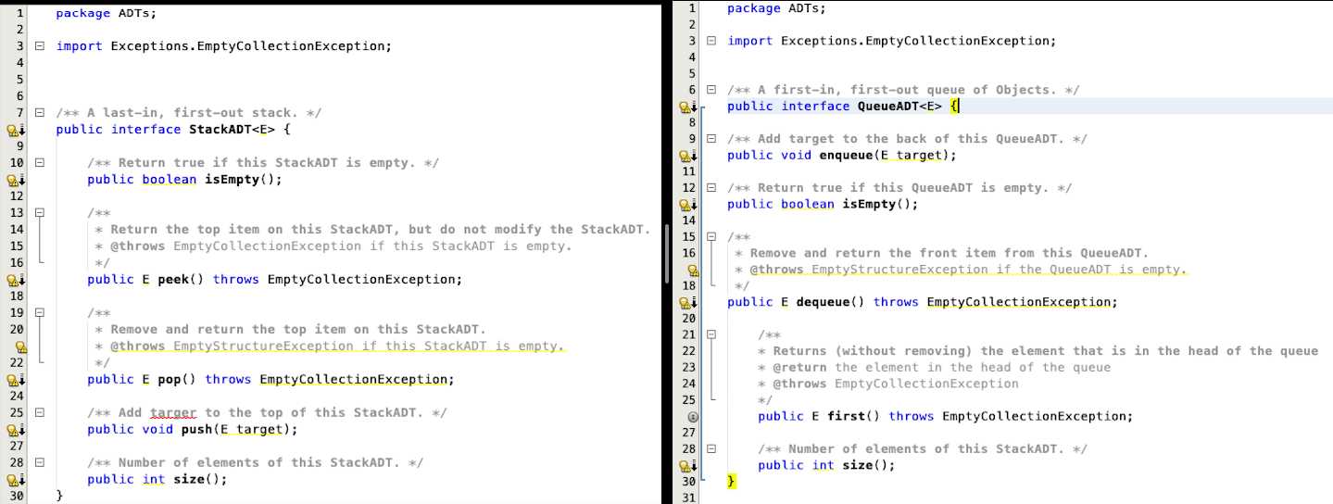Click the dequeue() method name
The height and width of the screenshot is (504, 1333).
click(x=831, y=302)
